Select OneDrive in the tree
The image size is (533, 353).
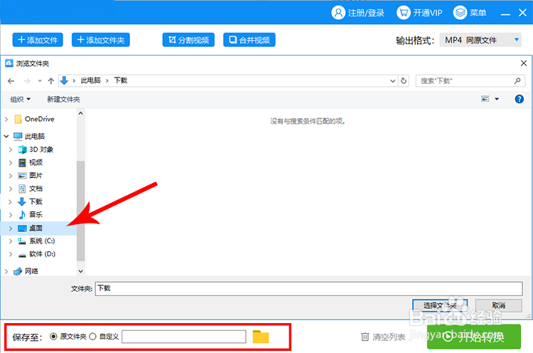click(39, 119)
